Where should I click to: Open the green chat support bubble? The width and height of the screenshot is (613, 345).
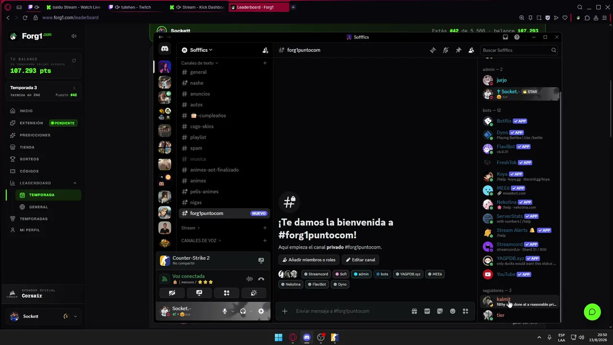[x=592, y=312]
